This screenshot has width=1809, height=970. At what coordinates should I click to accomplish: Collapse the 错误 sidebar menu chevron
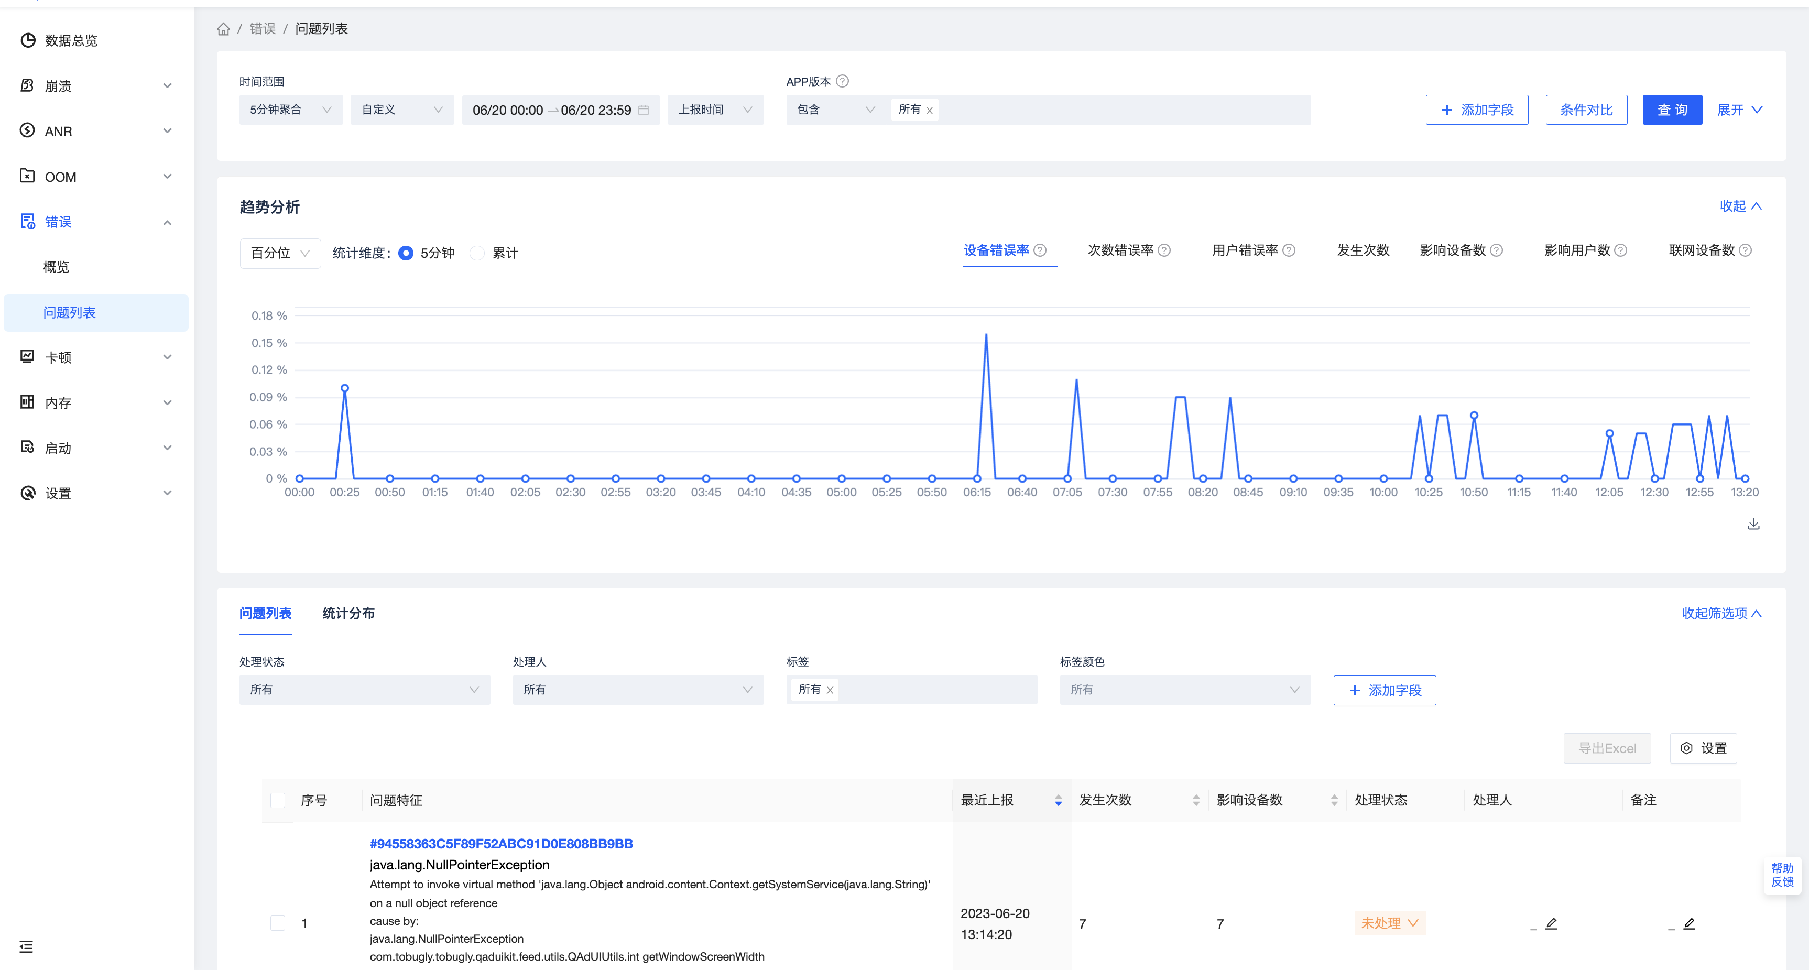167,223
